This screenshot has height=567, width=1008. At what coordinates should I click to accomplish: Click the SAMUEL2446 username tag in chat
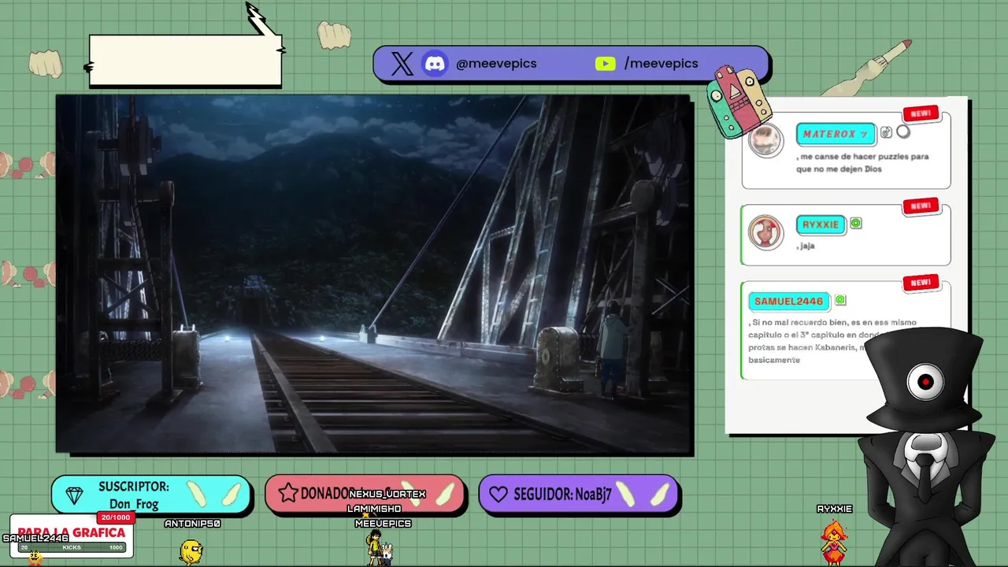point(788,301)
